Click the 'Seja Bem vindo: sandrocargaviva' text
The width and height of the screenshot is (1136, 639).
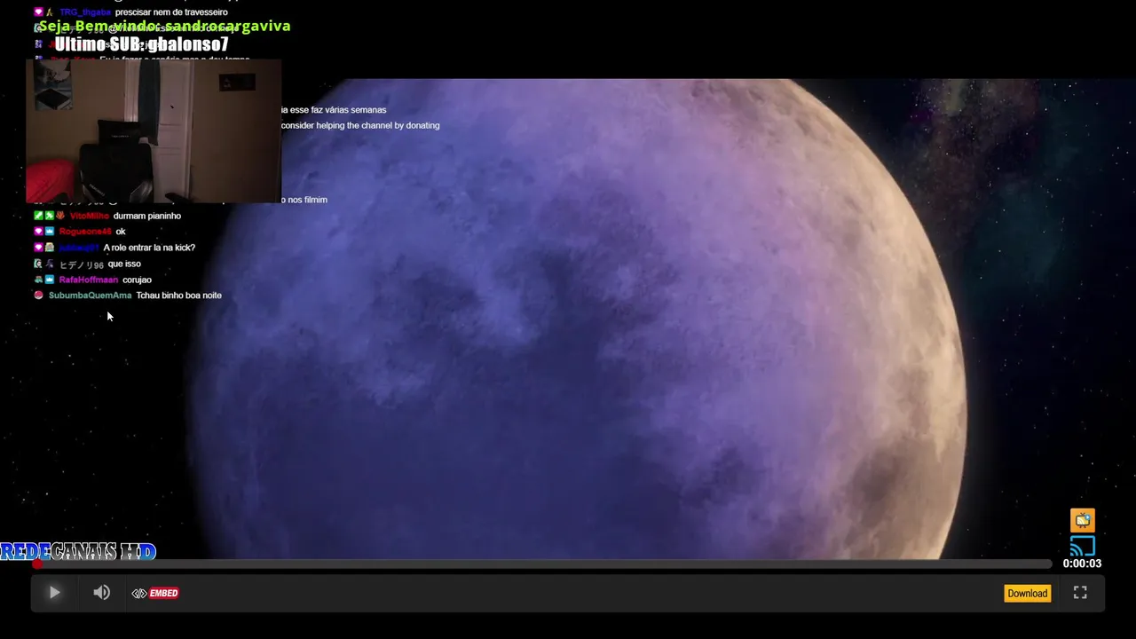(x=164, y=26)
